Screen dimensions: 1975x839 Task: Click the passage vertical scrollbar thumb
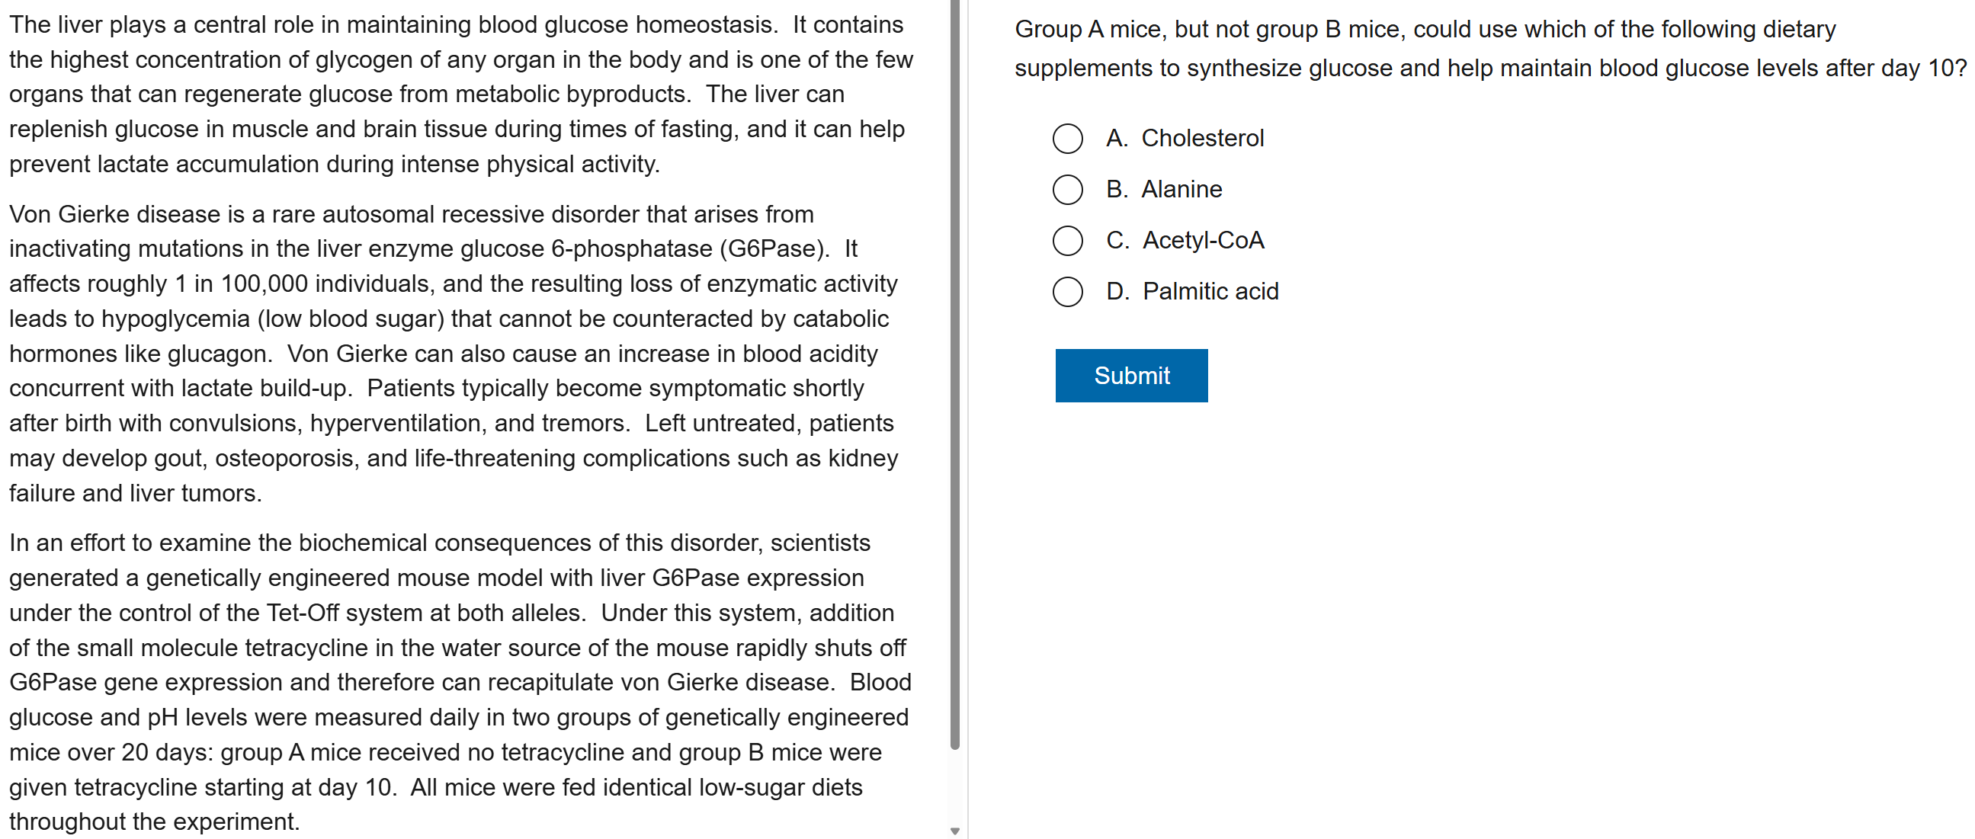point(954,383)
